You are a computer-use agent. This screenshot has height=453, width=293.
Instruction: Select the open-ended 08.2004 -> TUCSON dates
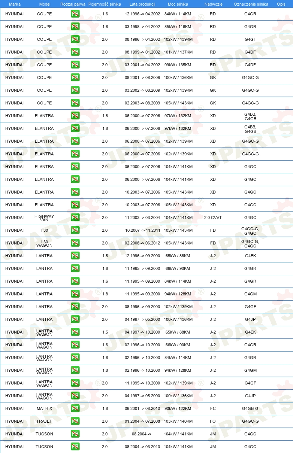click(142, 434)
